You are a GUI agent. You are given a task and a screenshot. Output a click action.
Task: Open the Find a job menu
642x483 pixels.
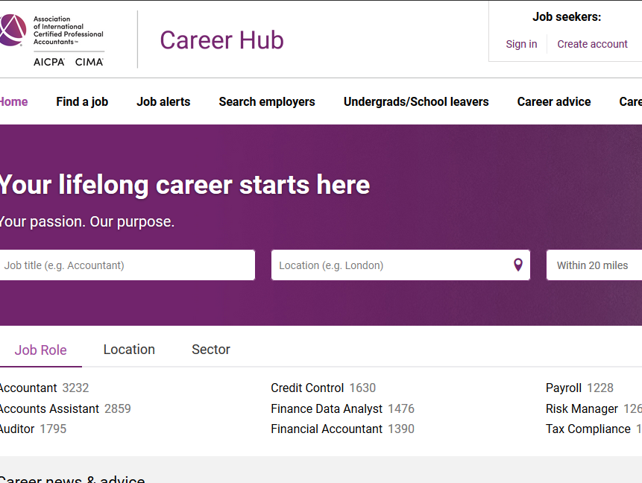[82, 102]
